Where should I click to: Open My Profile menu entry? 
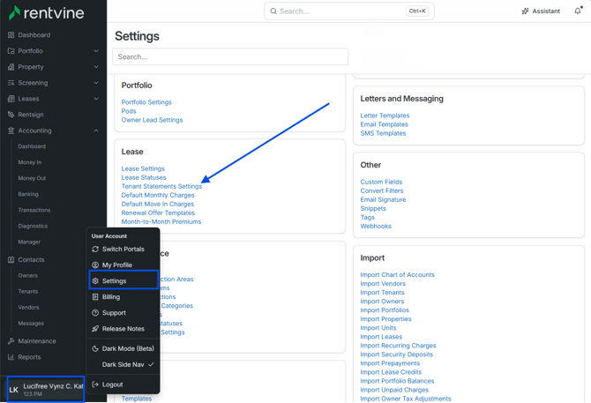[123, 265]
